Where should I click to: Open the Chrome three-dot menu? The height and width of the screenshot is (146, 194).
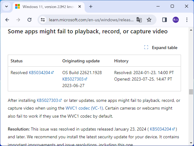[x=187, y=20]
